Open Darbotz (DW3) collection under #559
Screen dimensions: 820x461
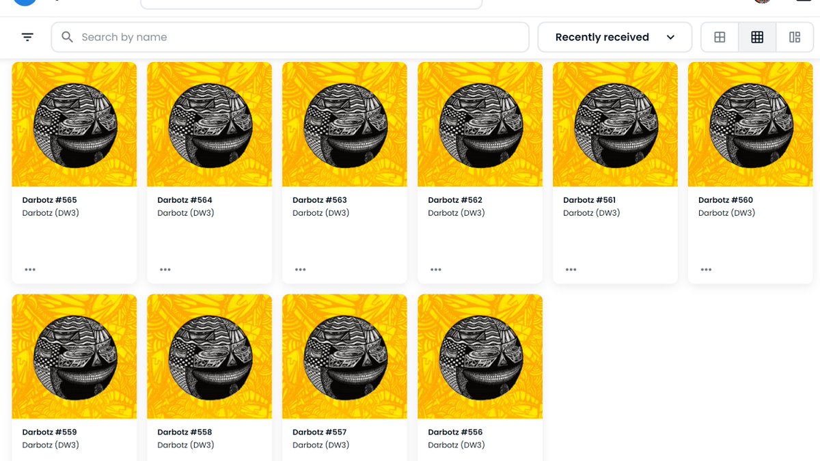coord(51,445)
